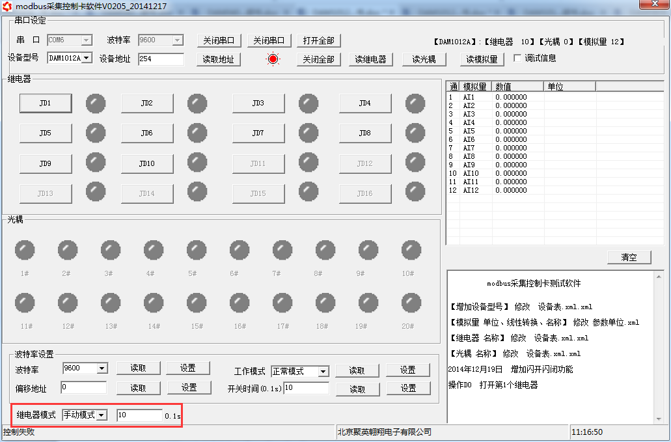The image size is (671, 442).
Task: Click the indicator lamp next to JD6
Action: 197,133
